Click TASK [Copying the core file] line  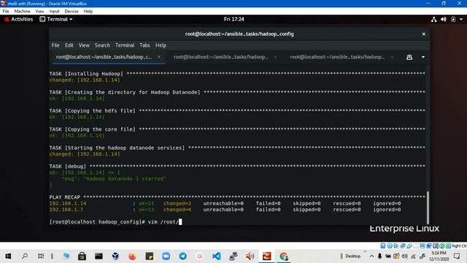pos(237,129)
